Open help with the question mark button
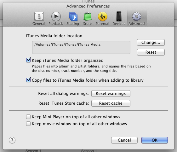 (x=12, y=140)
